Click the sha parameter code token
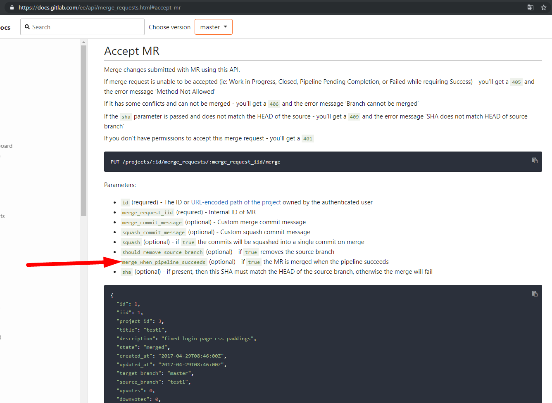Screen dimensions: 552x403 point(126,272)
